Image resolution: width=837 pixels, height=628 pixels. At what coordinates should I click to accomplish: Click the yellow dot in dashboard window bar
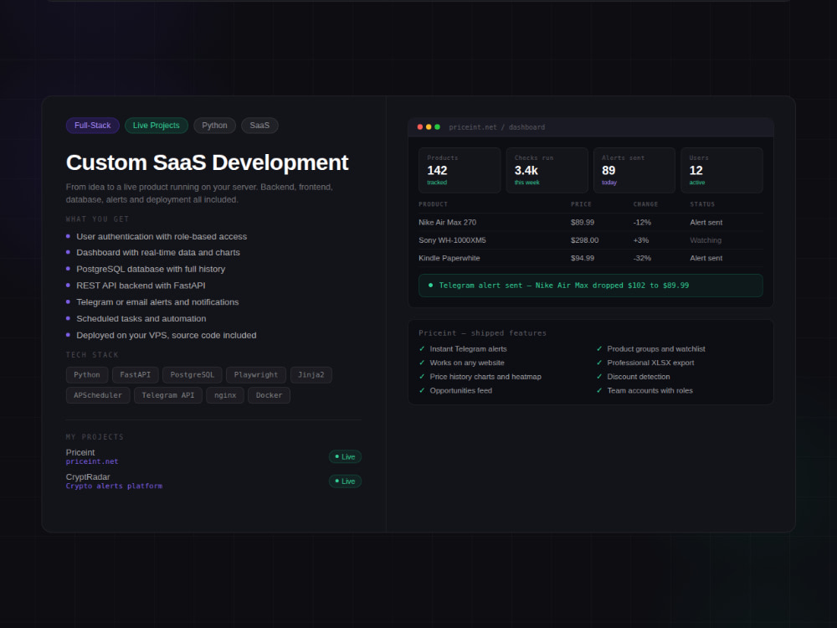point(429,127)
